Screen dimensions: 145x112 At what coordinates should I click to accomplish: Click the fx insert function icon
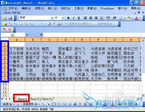41,35
